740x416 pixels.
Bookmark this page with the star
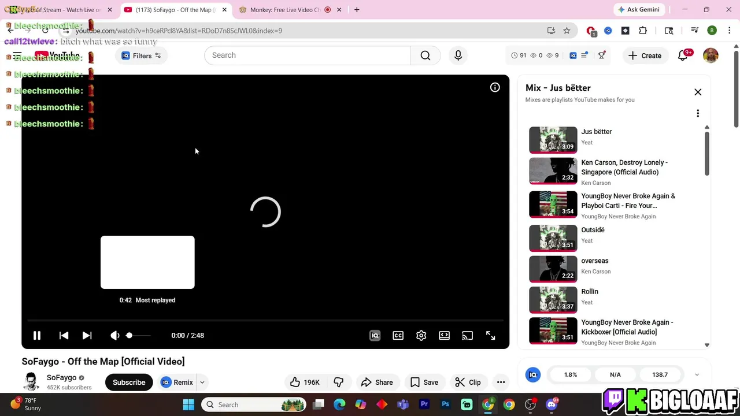567,31
